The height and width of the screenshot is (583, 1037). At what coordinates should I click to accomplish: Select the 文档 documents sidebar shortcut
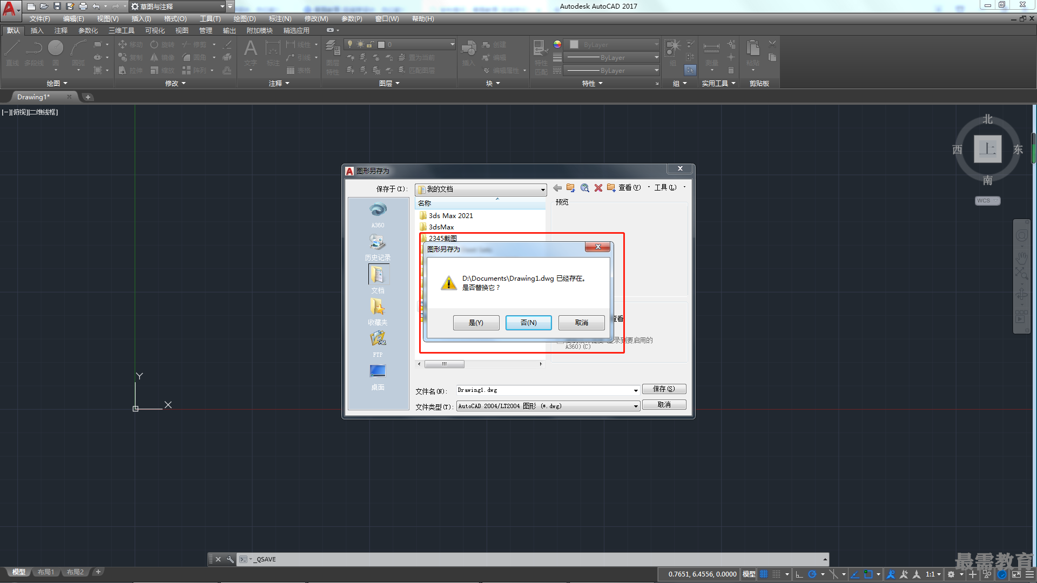(x=378, y=279)
